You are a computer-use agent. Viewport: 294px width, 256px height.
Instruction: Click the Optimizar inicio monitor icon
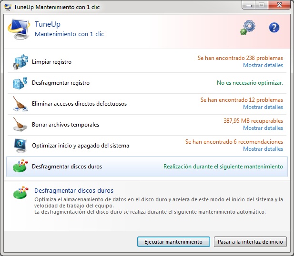point(20,146)
